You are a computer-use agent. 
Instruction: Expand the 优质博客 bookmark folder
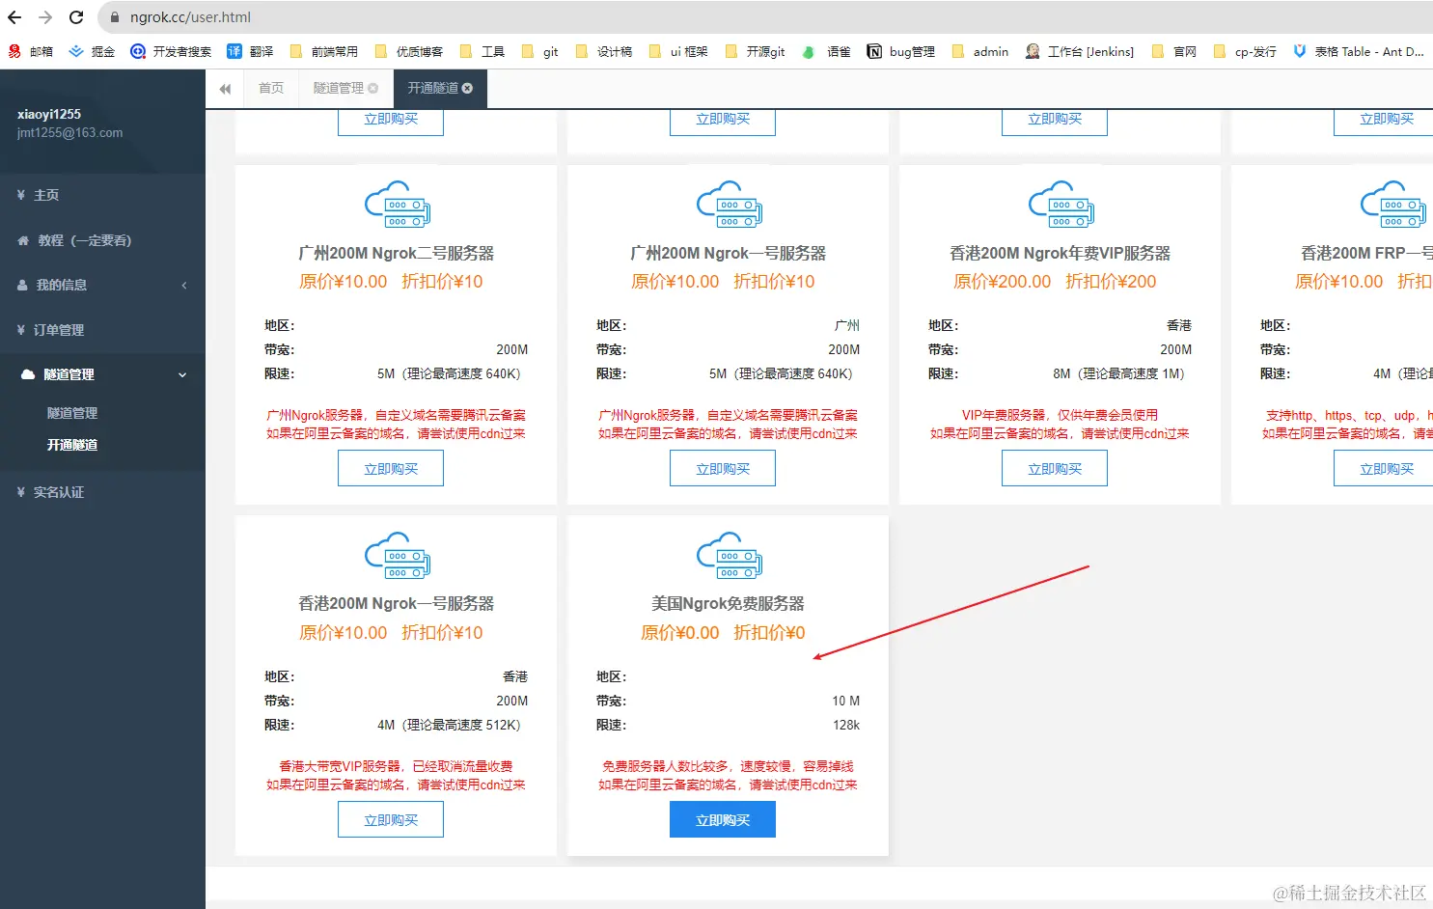(408, 51)
